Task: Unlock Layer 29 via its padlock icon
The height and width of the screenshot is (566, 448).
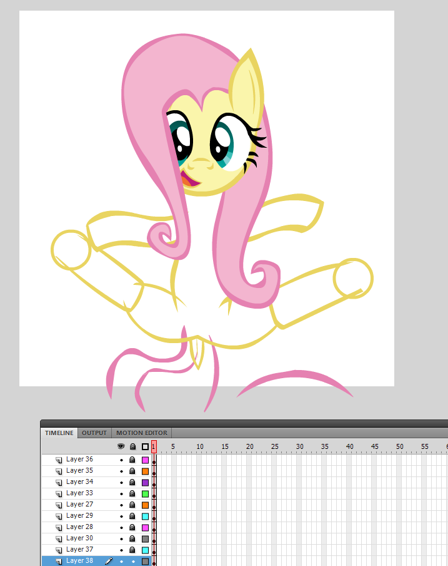Action: 132,516
